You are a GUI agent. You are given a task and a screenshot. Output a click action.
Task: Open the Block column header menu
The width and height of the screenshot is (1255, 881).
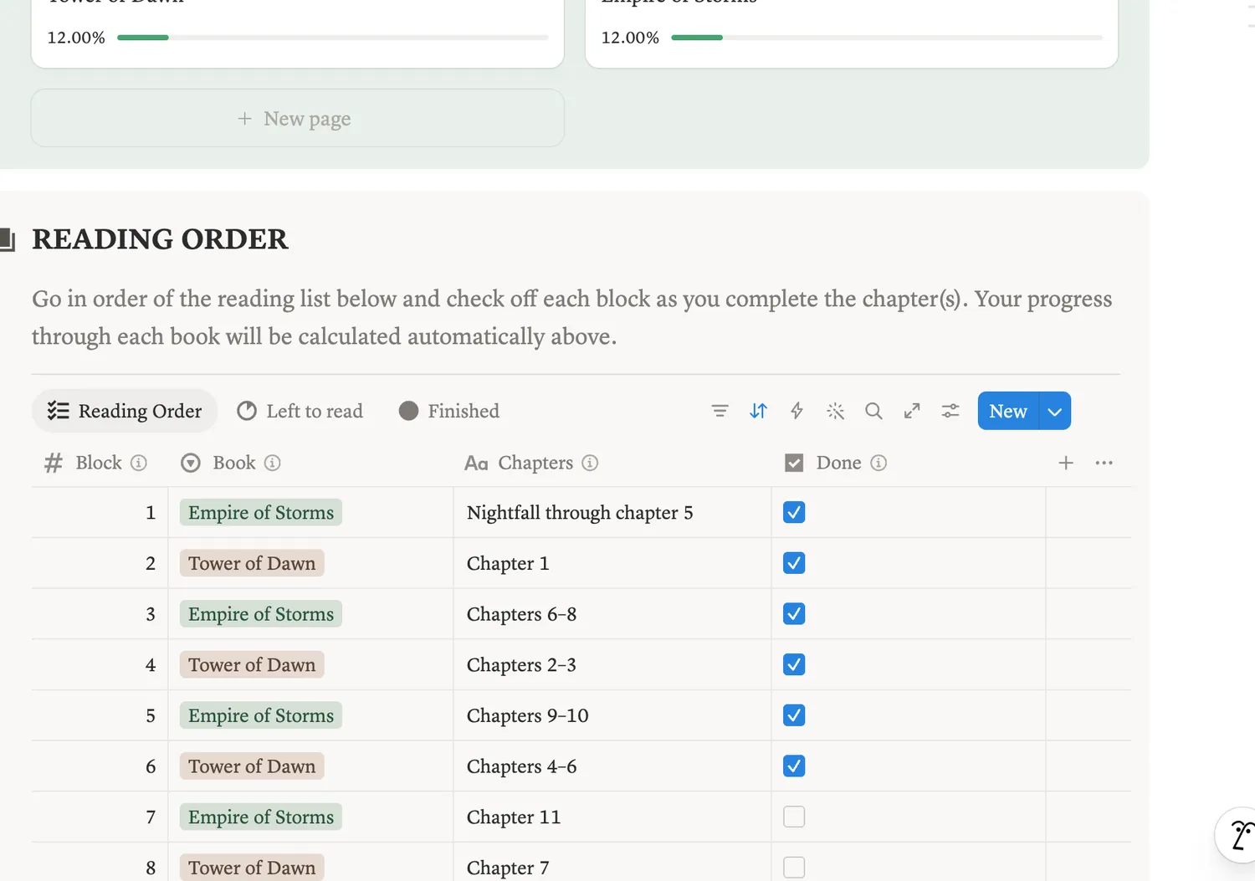[100, 463]
